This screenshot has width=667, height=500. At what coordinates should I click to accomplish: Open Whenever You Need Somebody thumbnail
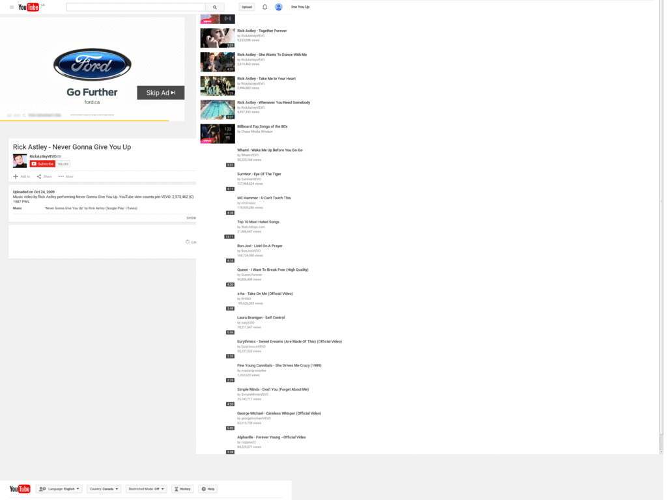click(x=218, y=109)
